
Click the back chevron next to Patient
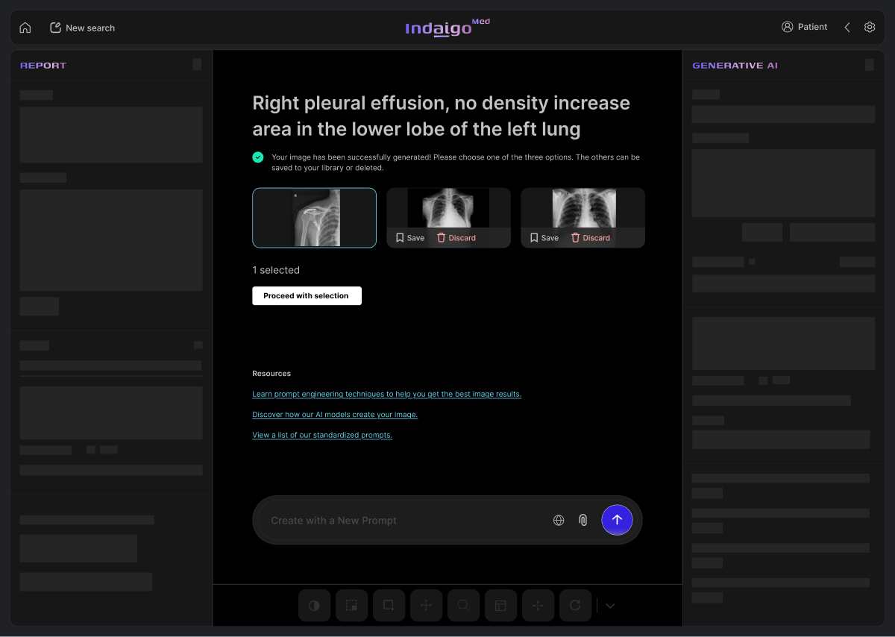click(x=847, y=27)
